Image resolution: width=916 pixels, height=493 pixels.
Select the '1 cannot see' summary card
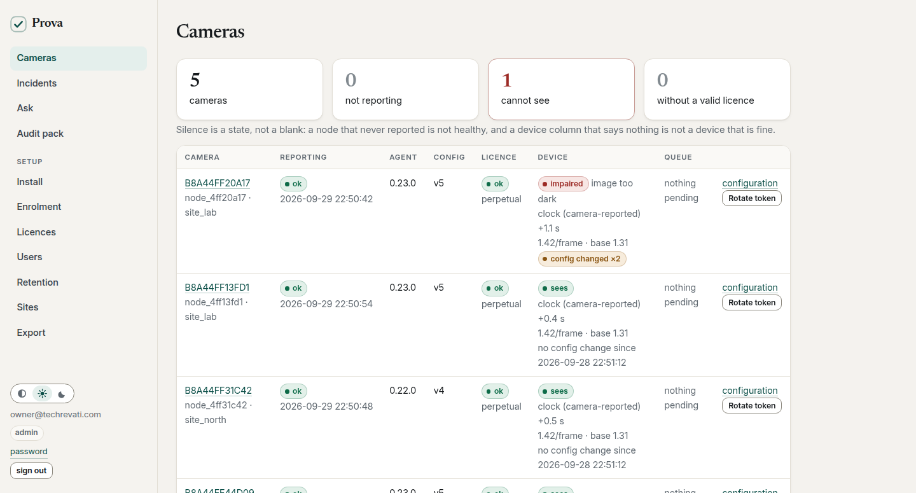(x=561, y=89)
